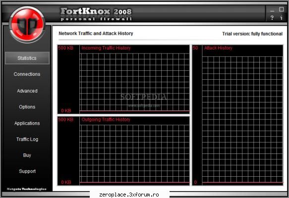The image size is (289, 198).
Task: Open the Statistics section
Action: point(27,58)
